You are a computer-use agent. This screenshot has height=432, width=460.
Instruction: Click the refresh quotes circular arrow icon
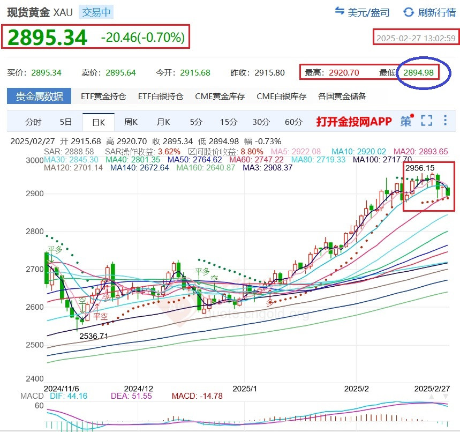coord(409,12)
